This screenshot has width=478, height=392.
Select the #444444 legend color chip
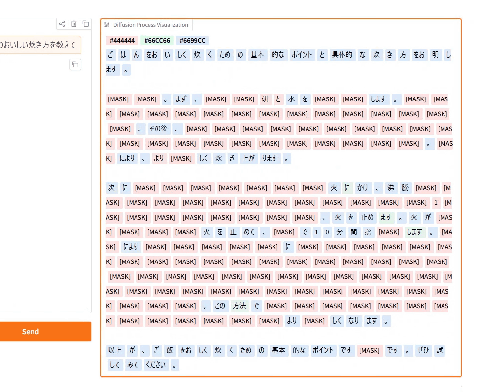point(122,40)
